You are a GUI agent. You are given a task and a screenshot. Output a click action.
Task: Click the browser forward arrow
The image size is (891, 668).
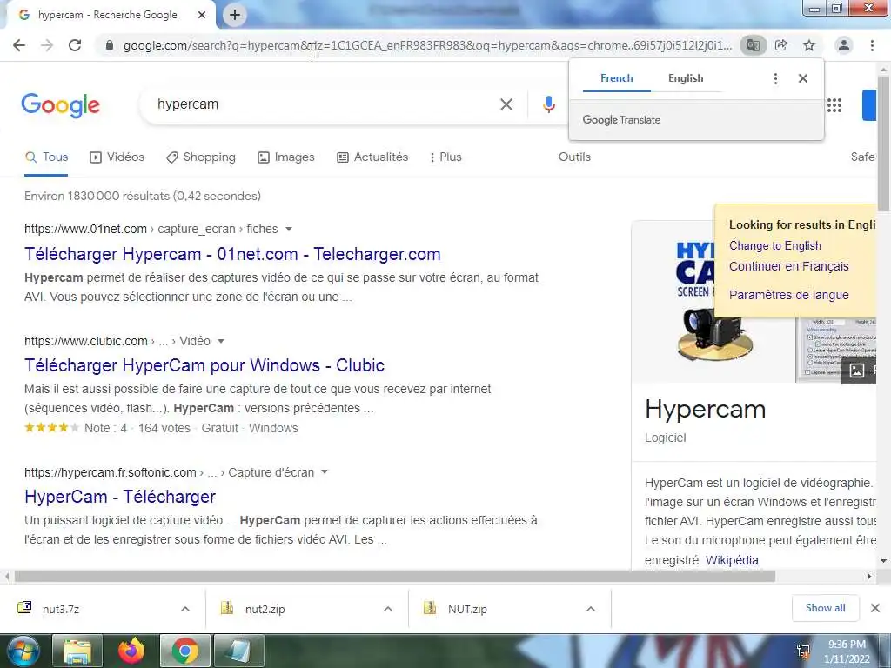coord(47,45)
